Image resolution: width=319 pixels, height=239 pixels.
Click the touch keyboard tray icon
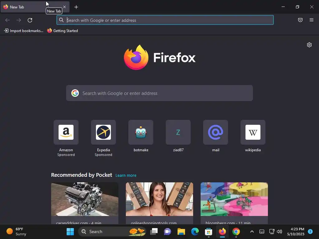click(x=262, y=232)
